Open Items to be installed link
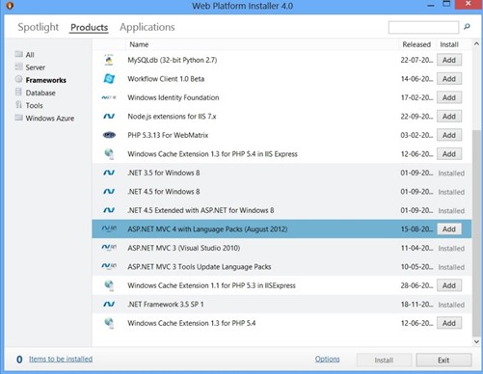 point(61,359)
